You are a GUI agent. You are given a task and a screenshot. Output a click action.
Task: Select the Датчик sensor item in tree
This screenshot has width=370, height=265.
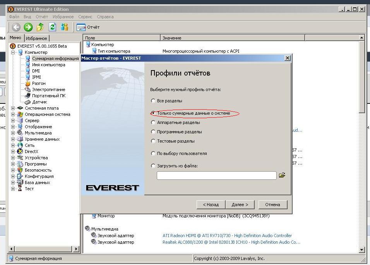pyautogui.click(x=39, y=102)
